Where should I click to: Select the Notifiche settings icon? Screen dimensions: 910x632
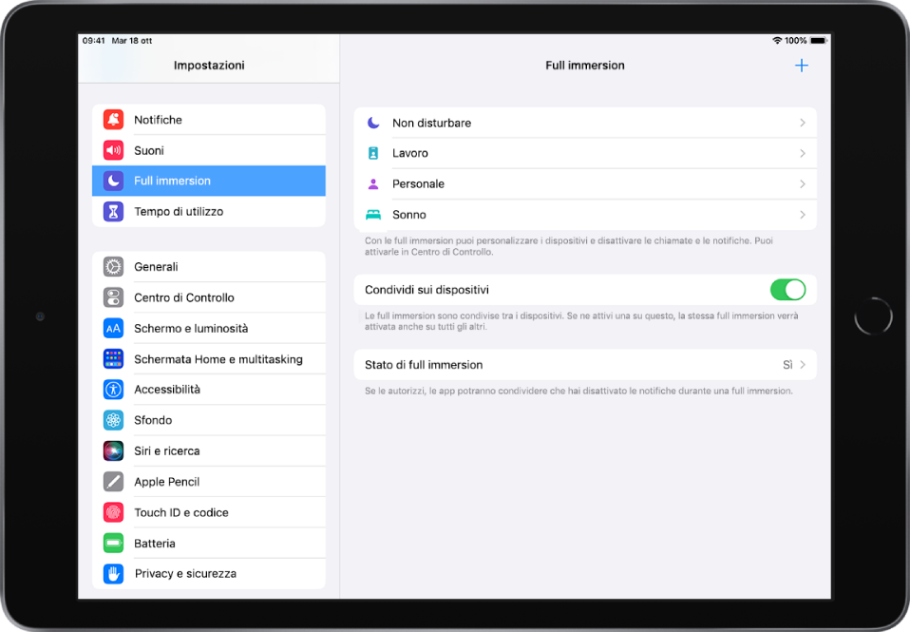(x=113, y=119)
